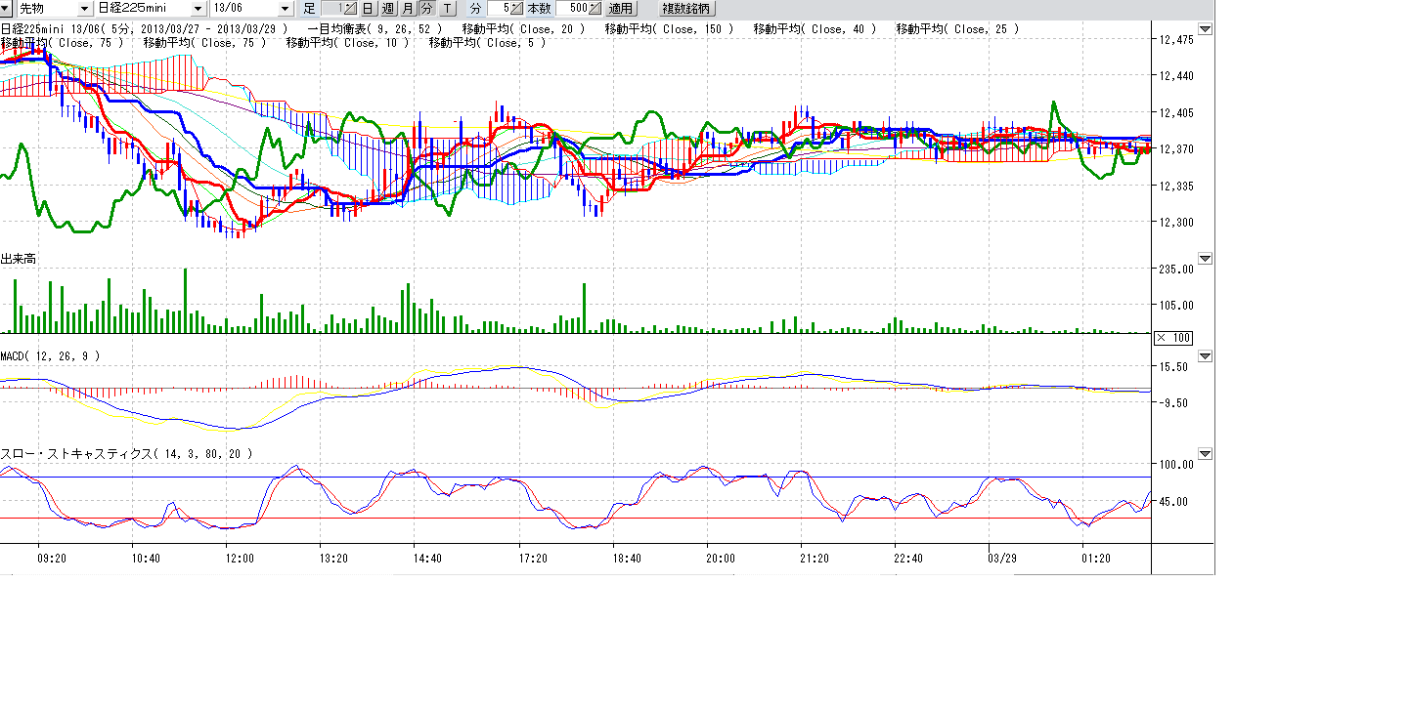Select the tick (T) chart button
The height and width of the screenshot is (707, 1410).
pyautogui.click(x=447, y=9)
